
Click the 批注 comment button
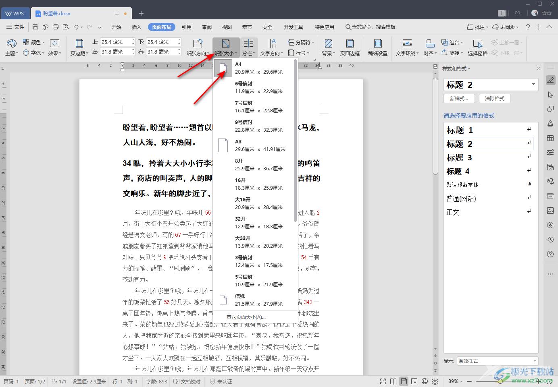click(x=478, y=27)
